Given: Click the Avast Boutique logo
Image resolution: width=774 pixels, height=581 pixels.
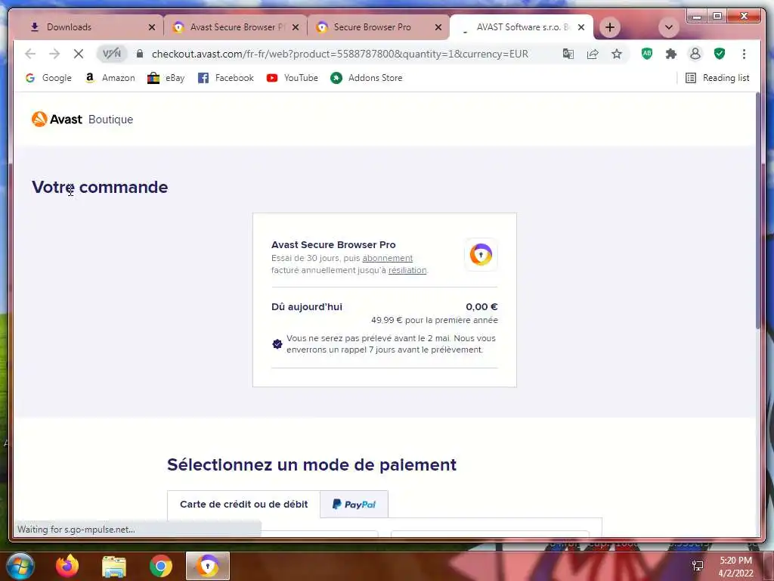Looking at the screenshot, I should pyautogui.click(x=82, y=119).
